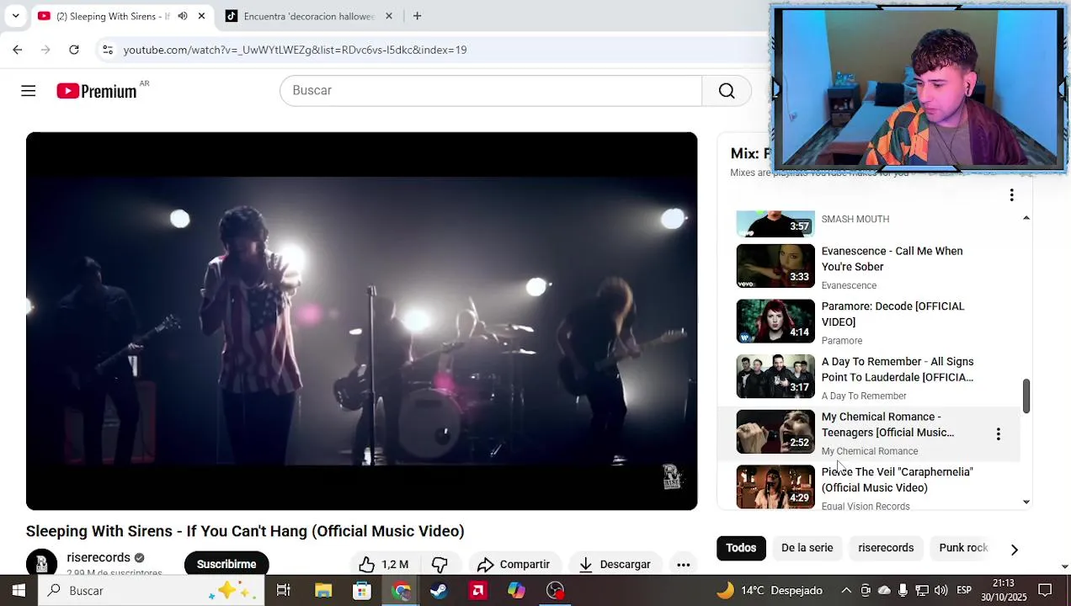Open the clock and calendar 21:13

[1004, 591]
